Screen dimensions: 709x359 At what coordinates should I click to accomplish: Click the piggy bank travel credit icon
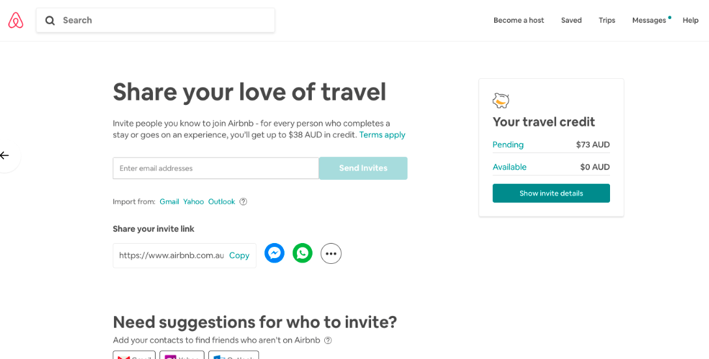click(501, 100)
